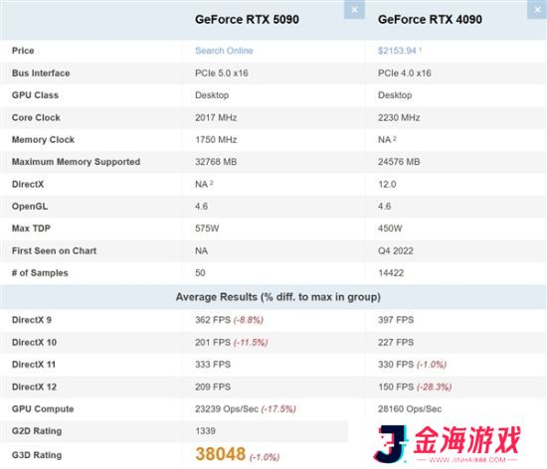Click the 397 FPS DirectX 9 result
The image size is (547, 469).
click(396, 320)
